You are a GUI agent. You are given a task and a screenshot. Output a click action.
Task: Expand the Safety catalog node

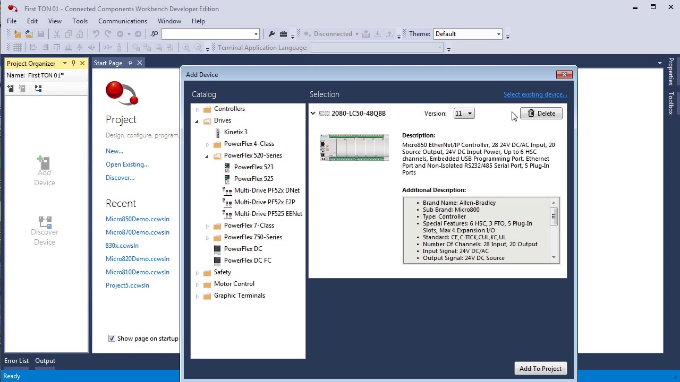pyautogui.click(x=197, y=273)
